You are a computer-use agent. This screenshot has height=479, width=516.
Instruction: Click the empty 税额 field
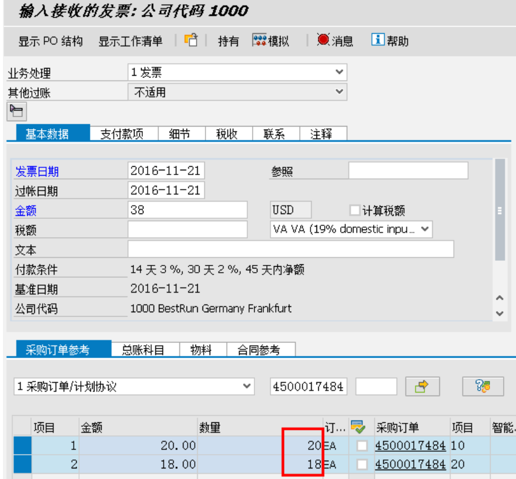click(188, 229)
